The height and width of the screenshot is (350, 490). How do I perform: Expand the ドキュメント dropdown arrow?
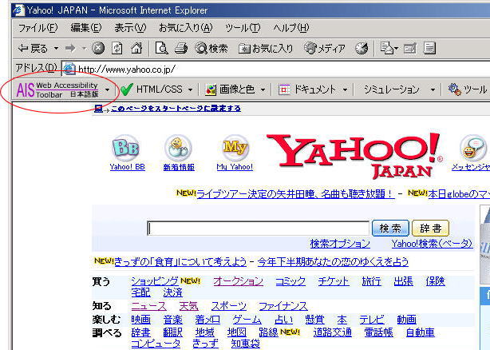click(x=345, y=90)
